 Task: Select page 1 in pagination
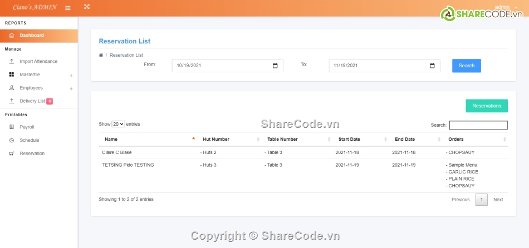(x=482, y=200)
